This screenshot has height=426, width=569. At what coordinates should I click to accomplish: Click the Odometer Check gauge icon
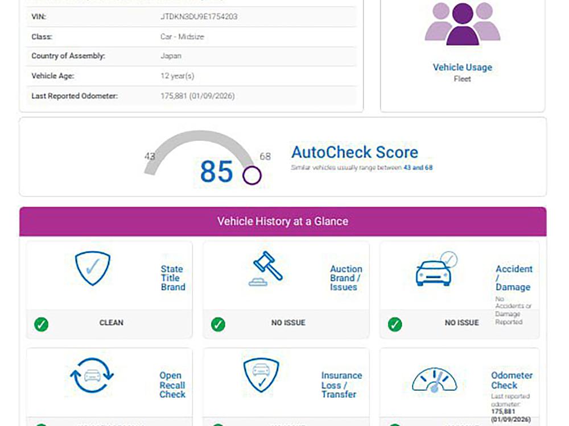(434, 379)
